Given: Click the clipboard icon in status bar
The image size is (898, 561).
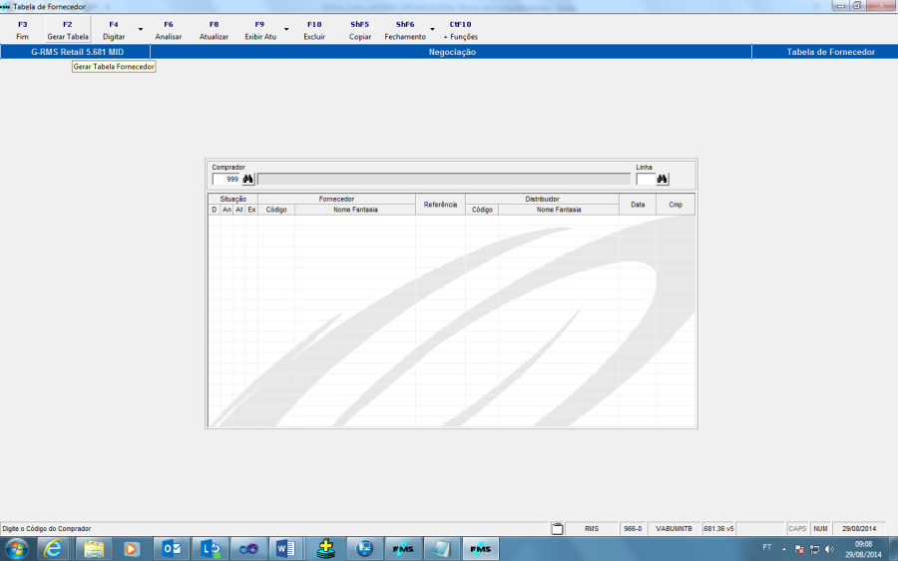Looking at the screenshot, I should (557, 528).
